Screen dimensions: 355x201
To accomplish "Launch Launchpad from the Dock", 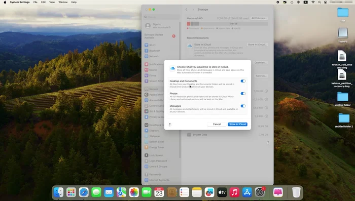I will click(x=71, y=192).
